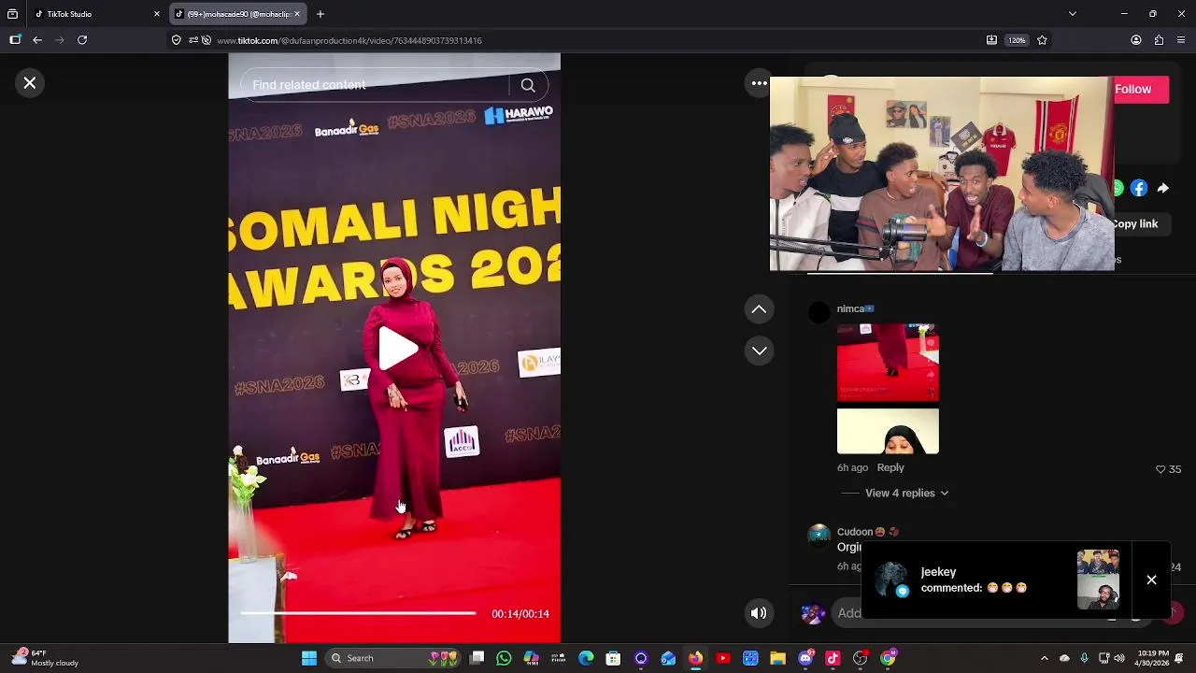Image resolution: width=1196 pixels, height=673 pixels.
Task: Open the system volume tray icon
Action: pos(1119,658)
